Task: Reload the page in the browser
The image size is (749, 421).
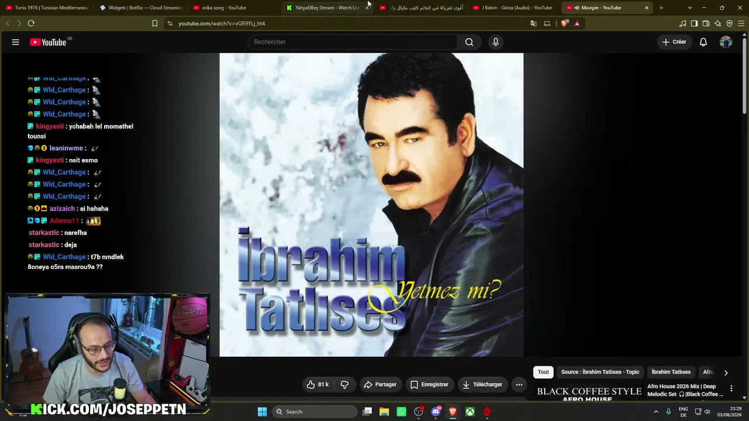Action: pos(31,23)
